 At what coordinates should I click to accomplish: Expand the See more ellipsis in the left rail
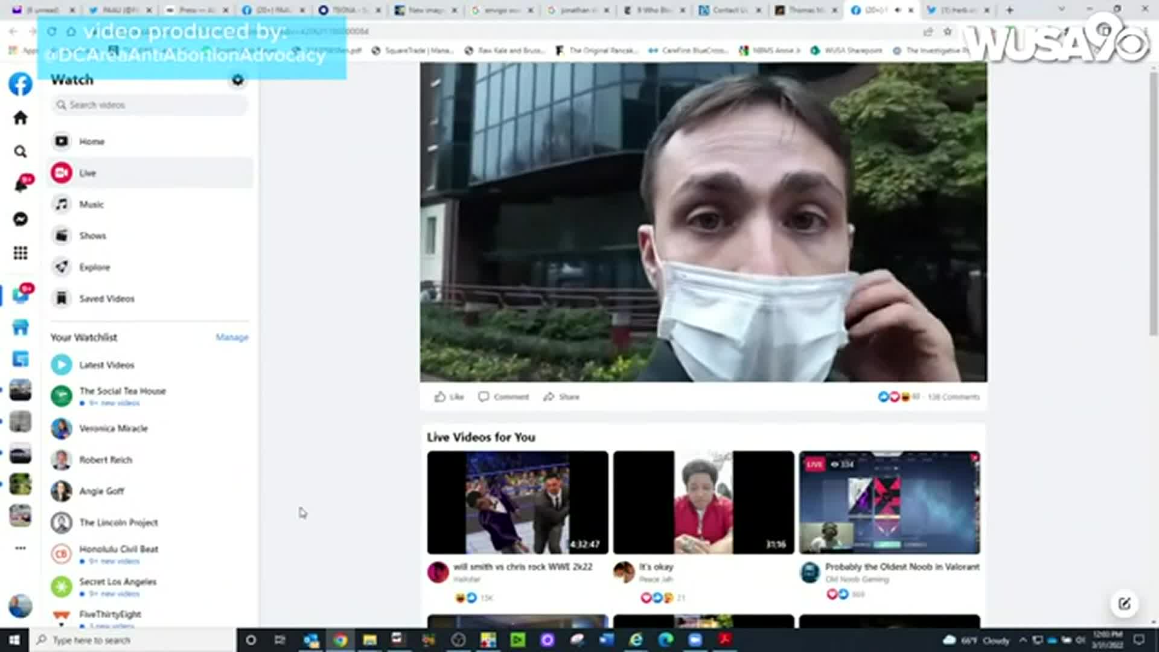tap(20, 548)
